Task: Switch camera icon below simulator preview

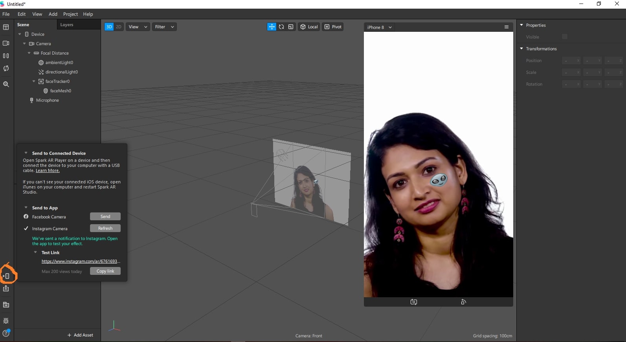Action: [414, 302]
